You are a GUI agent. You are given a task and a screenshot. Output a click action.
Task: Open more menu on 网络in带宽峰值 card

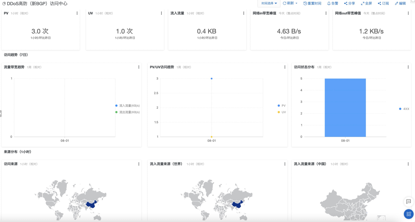tap(326, 13)
